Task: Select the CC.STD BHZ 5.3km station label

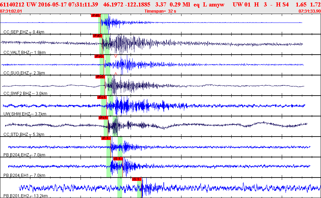Action: [x=24, y=135]
